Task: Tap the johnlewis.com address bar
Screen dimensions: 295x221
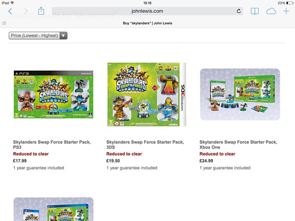Action: (x=147, y=11)
